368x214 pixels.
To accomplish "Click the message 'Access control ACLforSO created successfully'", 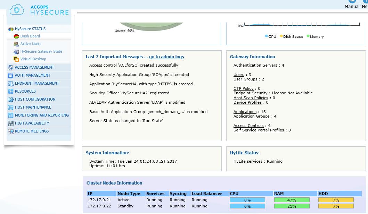I will click(133, 65).
